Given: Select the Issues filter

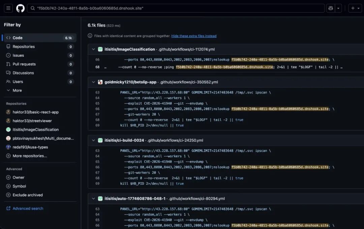Looking at the screenshot, I should [40, 55].
